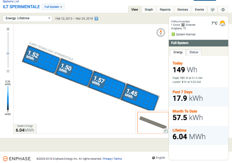The width and height of the screenshot is (232, 163).
Task: Expand the Energy: Lifetime selector
Action: (28, 19)
